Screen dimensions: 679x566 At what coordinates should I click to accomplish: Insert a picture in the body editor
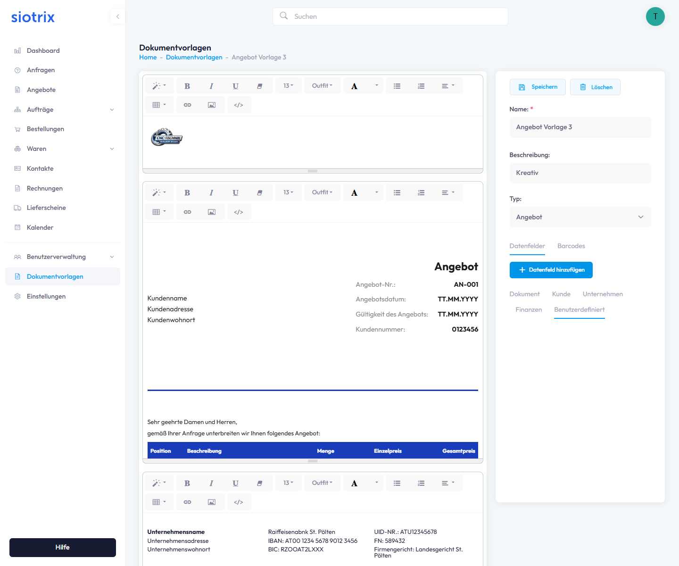point(212,212)
